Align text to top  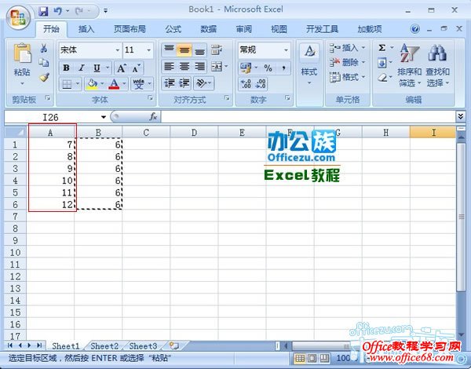point(169,49)
